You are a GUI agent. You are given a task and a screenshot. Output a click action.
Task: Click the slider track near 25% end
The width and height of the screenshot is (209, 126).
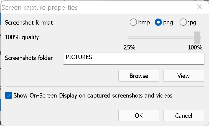pyautogui.click(x=130, y=37)
